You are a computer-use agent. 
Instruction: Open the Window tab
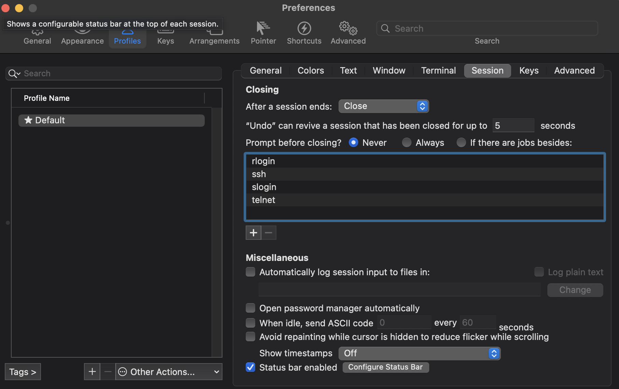(389, 71)
